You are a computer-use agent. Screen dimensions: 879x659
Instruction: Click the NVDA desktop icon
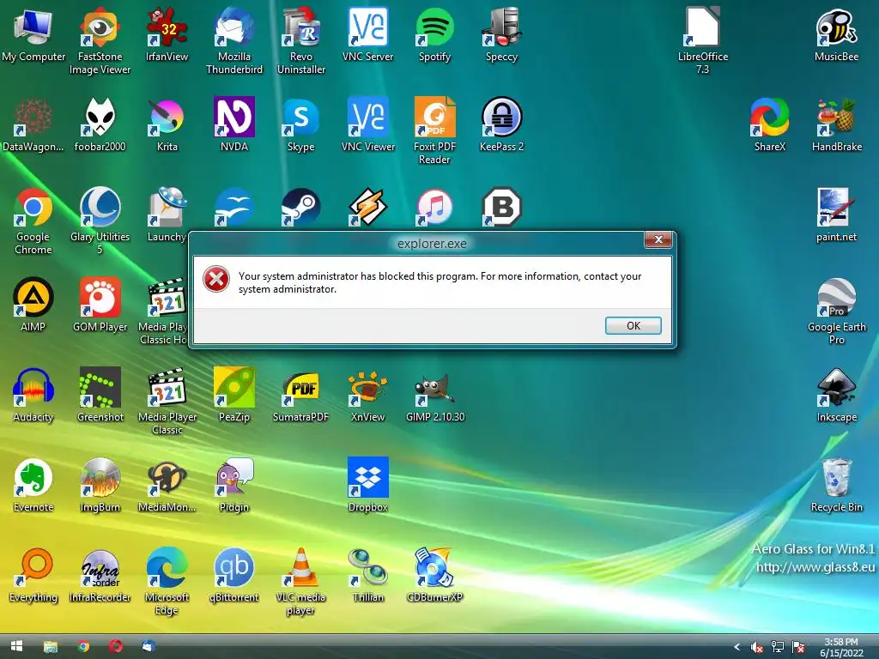click(x=234, y=125)
